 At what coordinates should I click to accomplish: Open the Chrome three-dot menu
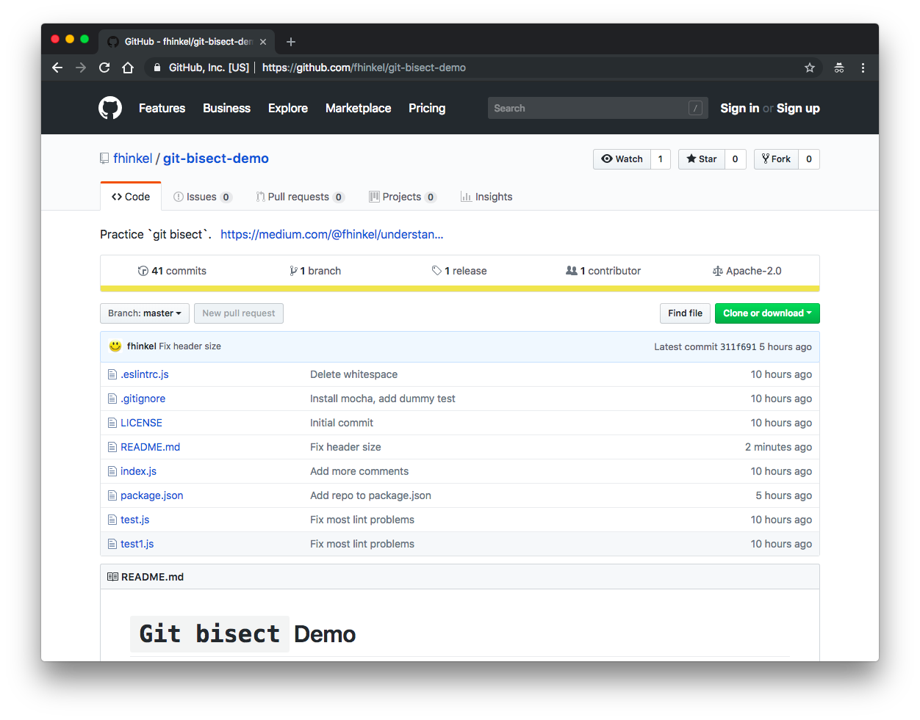[x=863, y=68]
